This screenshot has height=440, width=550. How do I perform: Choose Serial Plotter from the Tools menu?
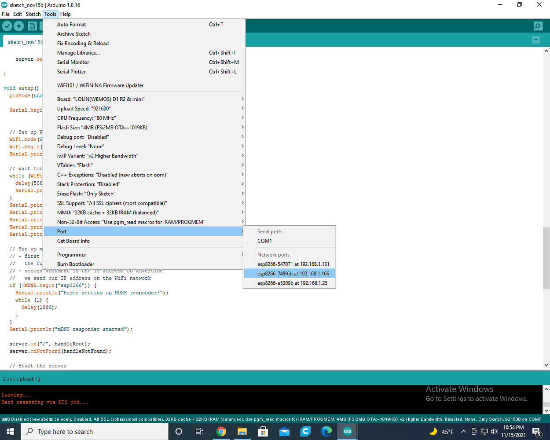click(72, 71)
